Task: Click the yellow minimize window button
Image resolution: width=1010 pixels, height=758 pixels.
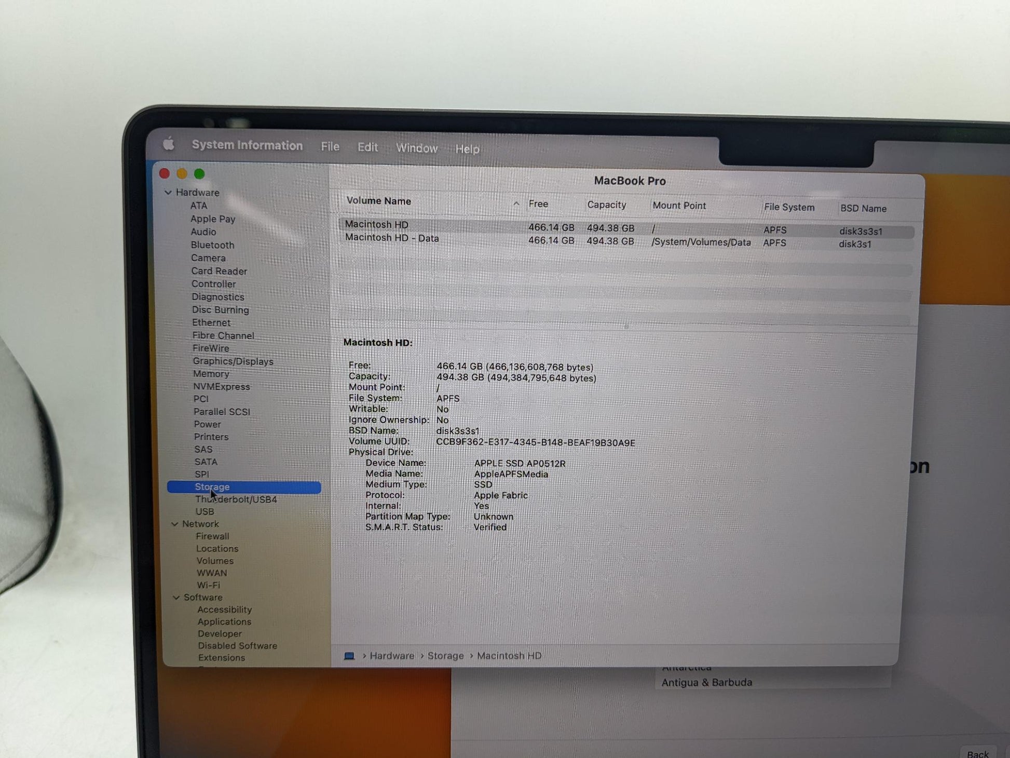Action: (182, 174)
